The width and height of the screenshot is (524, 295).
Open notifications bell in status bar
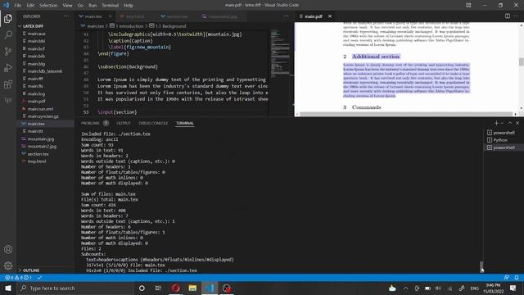[x=517, y=278]
